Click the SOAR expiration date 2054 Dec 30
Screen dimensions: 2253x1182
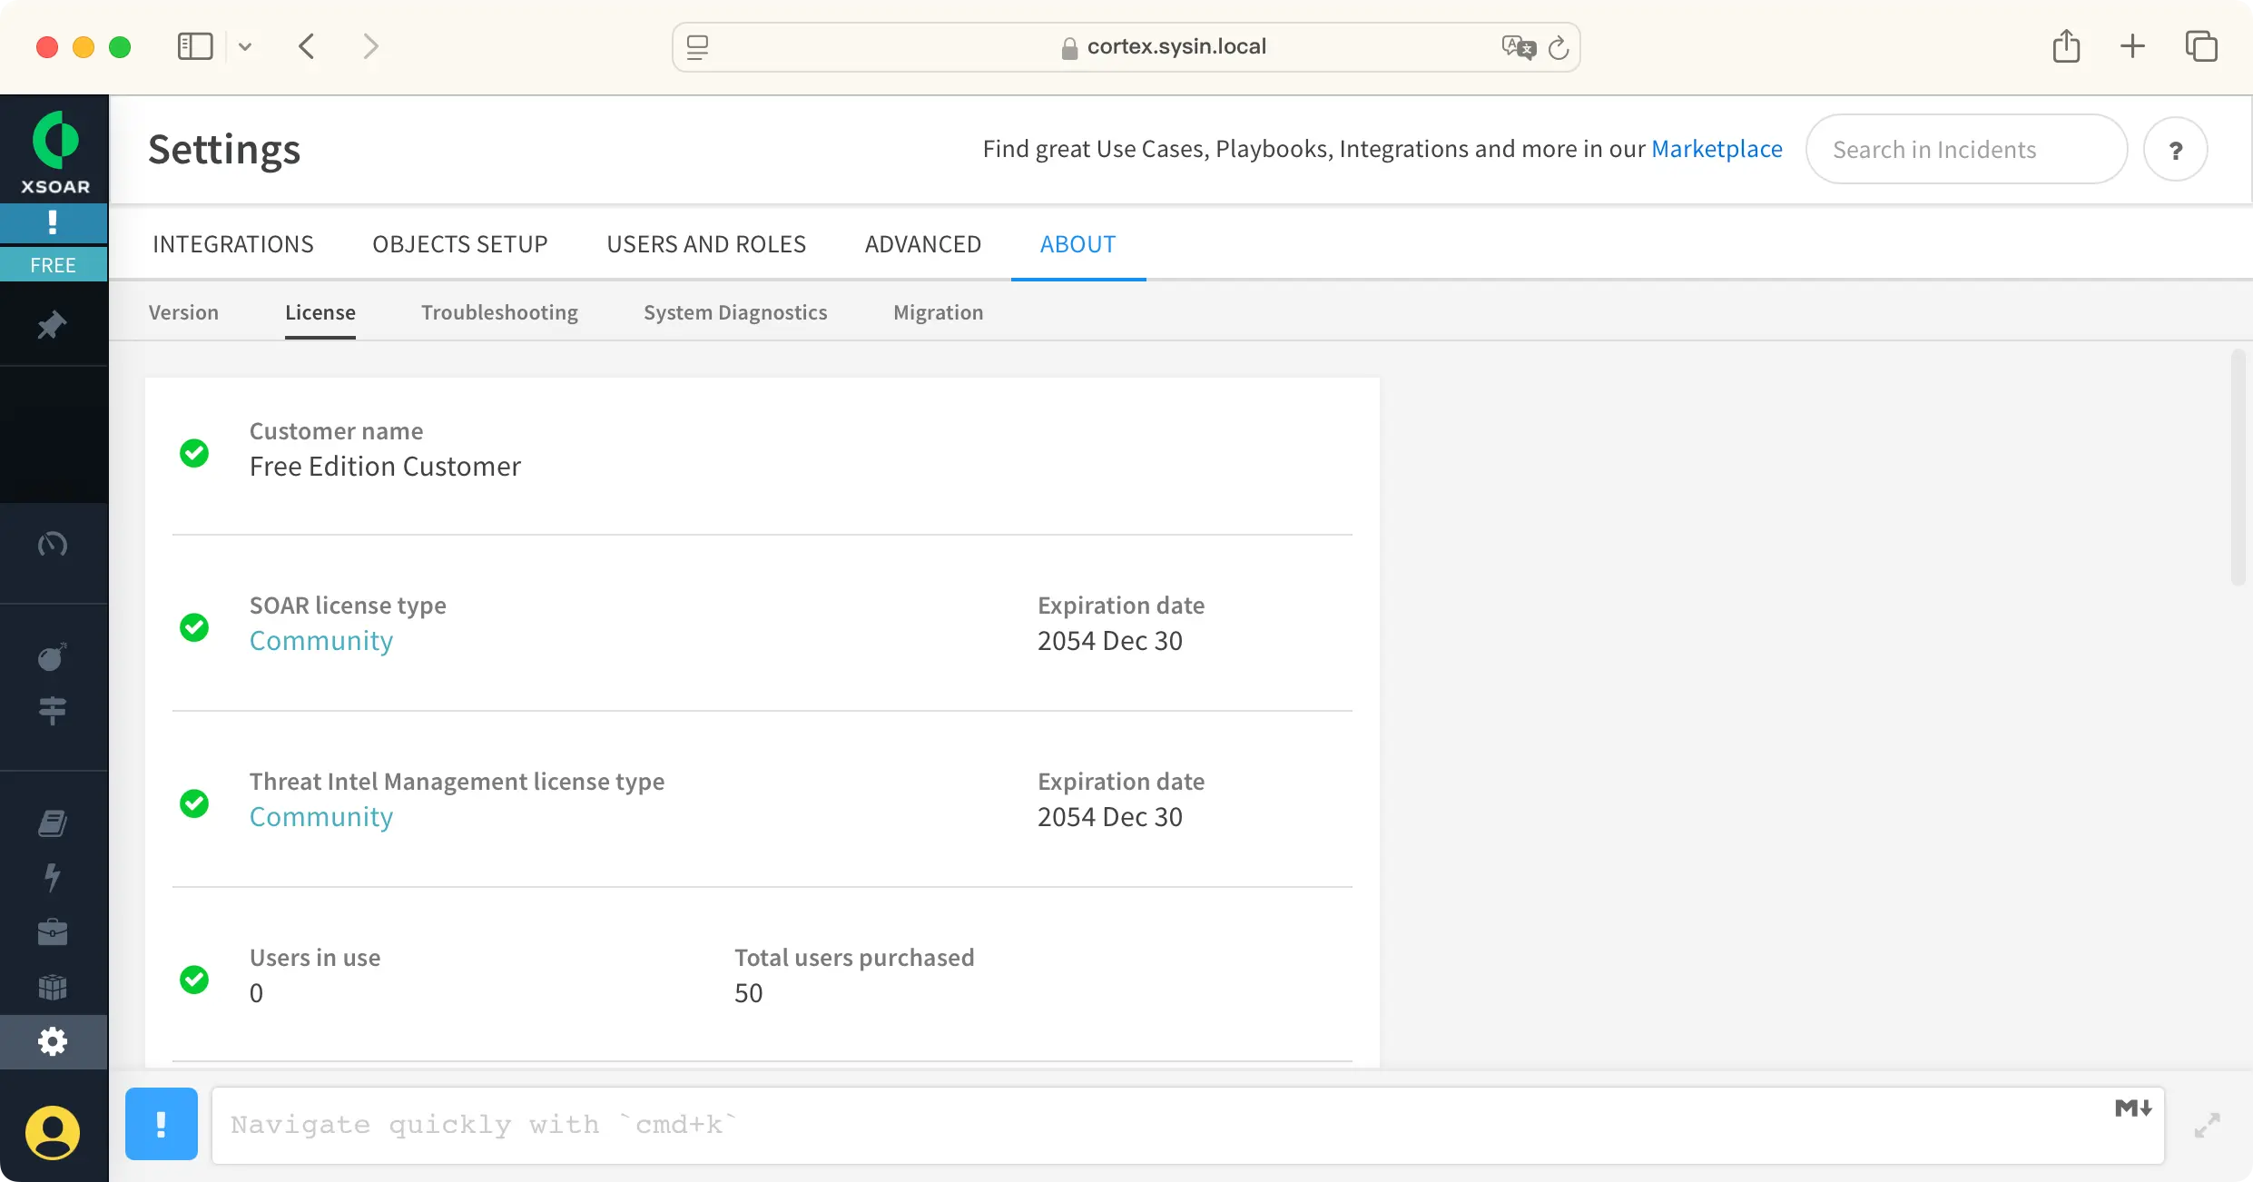pos(1110,641)
